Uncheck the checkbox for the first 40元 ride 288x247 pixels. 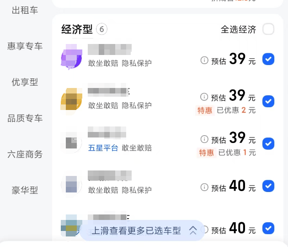point(268,186)
